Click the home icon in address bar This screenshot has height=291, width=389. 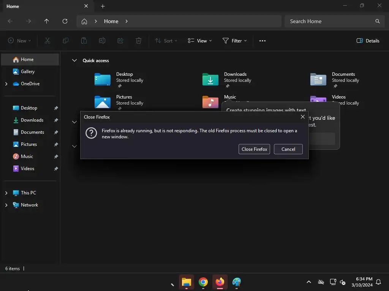point(84,22)
